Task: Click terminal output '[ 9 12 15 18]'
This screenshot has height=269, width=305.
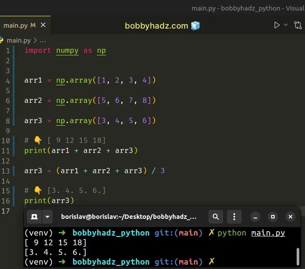Action: pyautogui.click(x=55, y=243)
